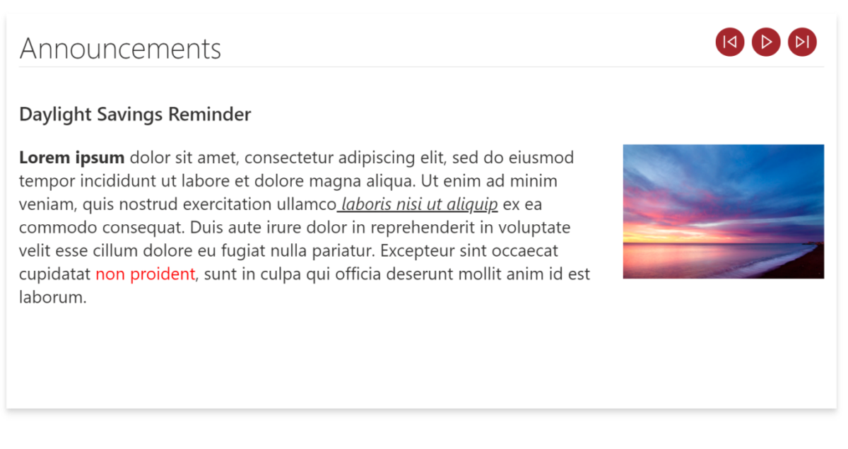
Task: Toggle slideshow playback with the play control
Action: (766, 42)
